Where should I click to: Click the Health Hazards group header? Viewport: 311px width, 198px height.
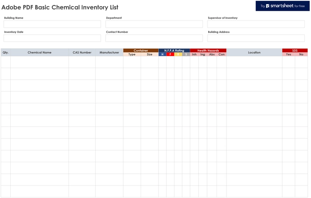(208, 51)
